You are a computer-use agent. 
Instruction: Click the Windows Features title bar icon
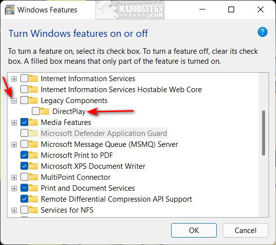(9, 10)
